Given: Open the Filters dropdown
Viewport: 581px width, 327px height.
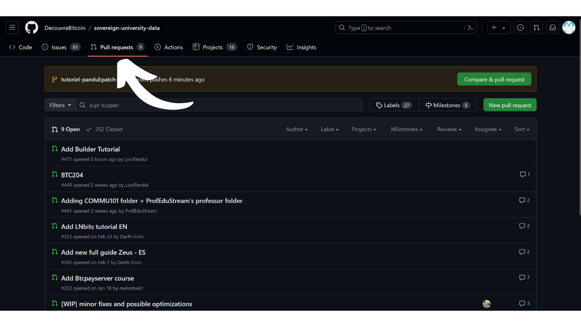Looking at the screenshot, I should [x=60, y=105].
